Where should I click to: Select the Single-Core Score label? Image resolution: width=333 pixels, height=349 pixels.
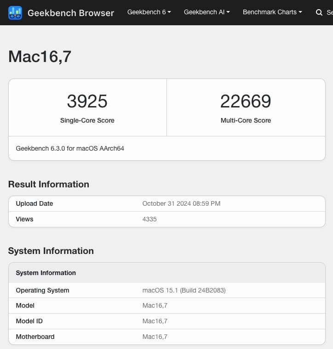click(x=87, y=120)
